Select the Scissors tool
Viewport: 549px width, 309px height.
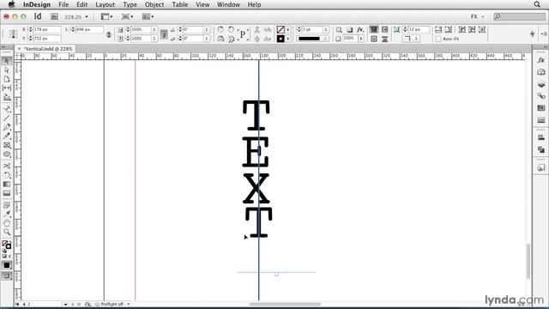click(7, 166)
